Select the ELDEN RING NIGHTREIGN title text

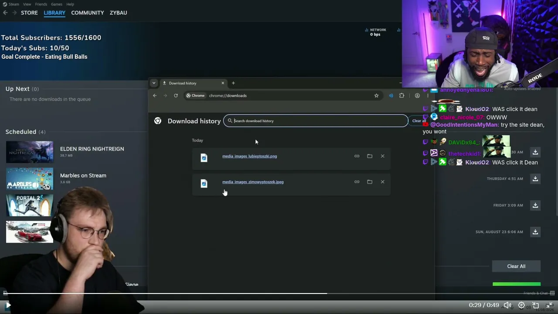(x=92, y=149)
